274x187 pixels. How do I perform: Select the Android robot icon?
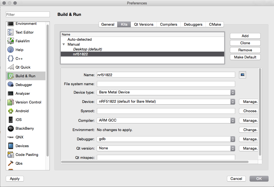pos(10,111)
